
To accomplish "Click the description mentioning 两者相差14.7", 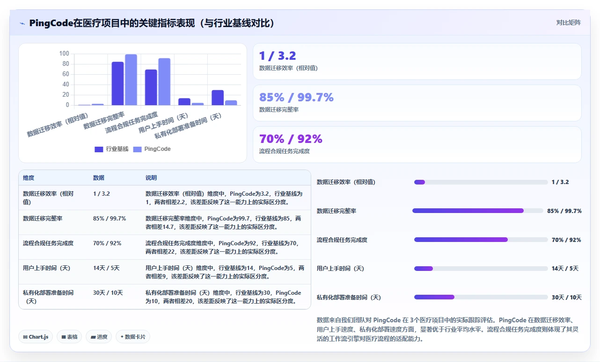I will pos(224,222).
